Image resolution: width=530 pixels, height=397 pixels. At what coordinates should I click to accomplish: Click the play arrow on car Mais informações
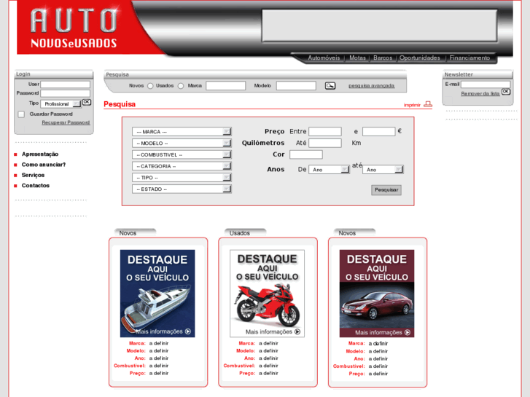click(408, 332)
